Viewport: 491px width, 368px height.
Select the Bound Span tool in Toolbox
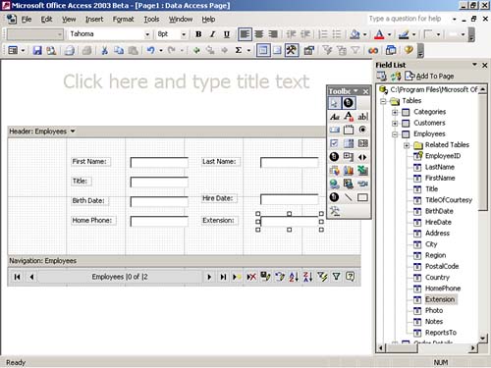coord(349,117)
